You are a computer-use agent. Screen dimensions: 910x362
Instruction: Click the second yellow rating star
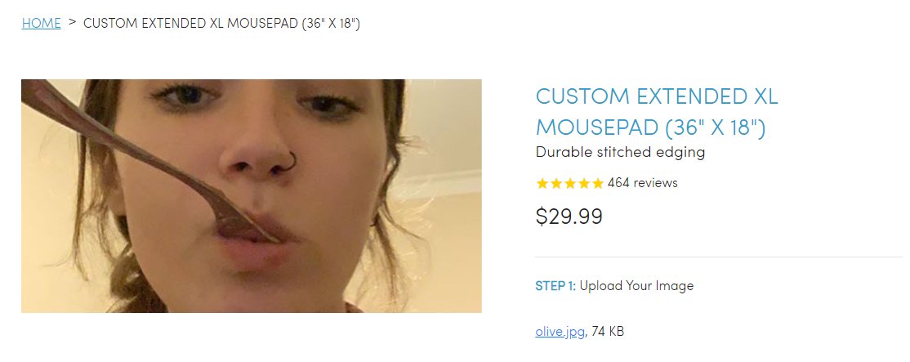point(556,183)
